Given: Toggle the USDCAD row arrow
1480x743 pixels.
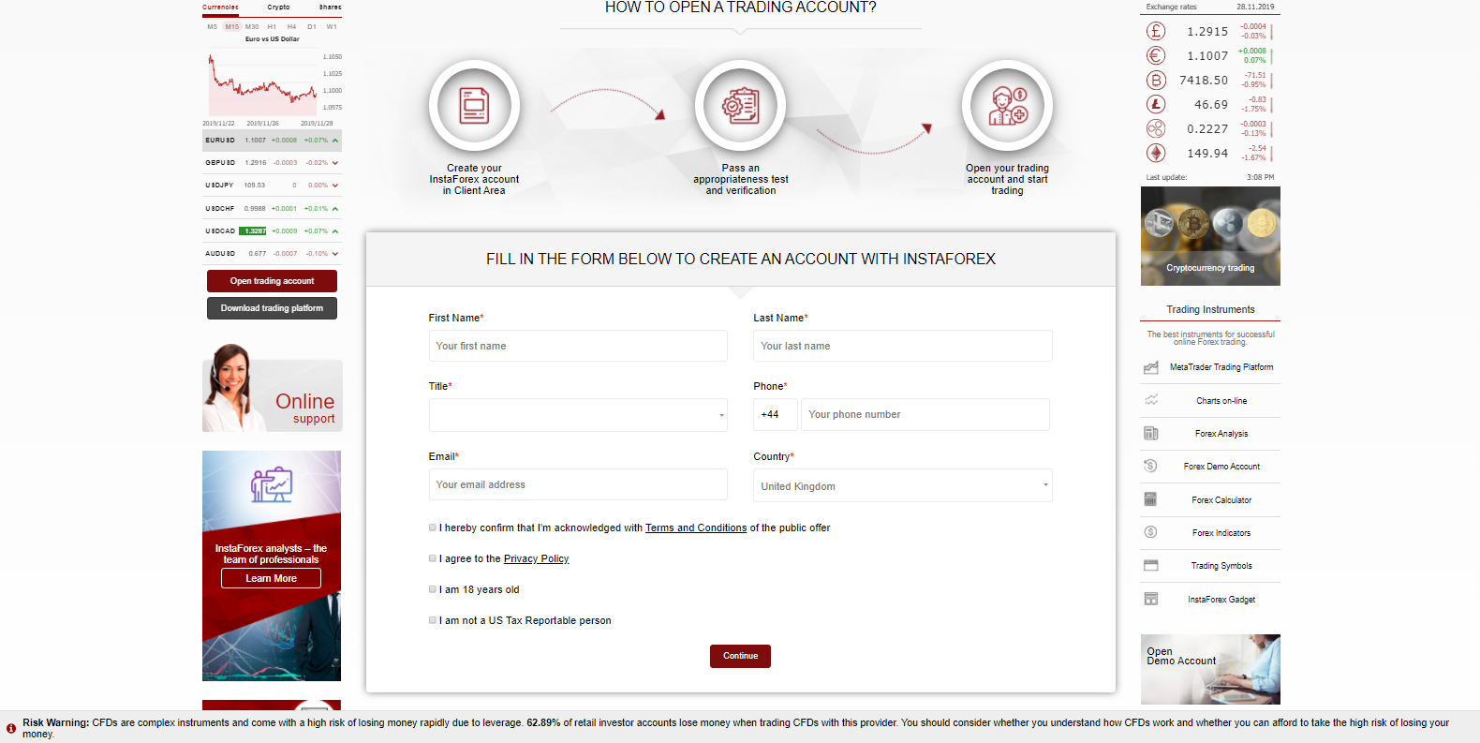Looking at the screenshot, I should 335,230.
